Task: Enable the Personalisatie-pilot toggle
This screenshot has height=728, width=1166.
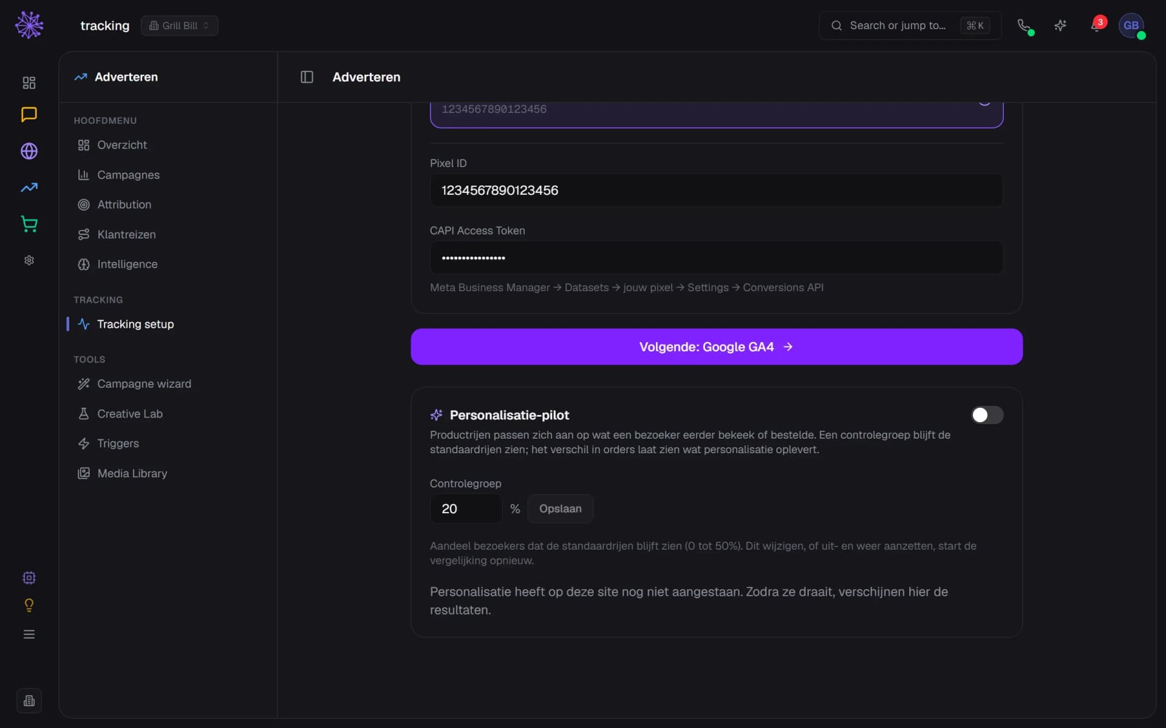Action: coord(987,415)
